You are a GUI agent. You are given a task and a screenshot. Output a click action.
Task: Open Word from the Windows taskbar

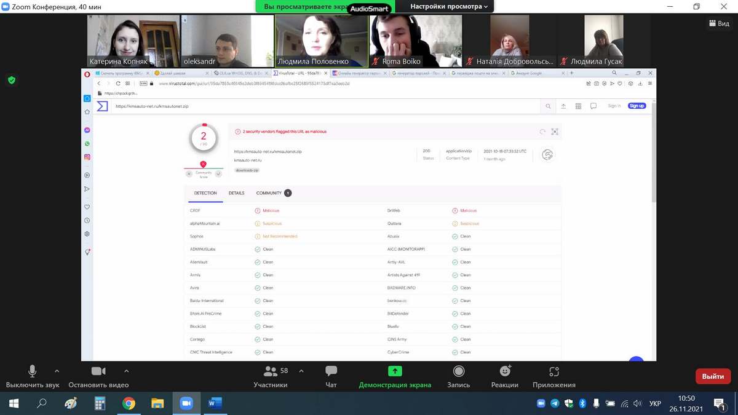215,403
